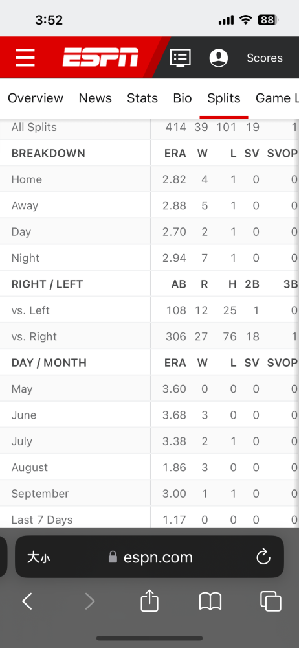
Task: Open the Game Log tab
Action: (277, 98)
